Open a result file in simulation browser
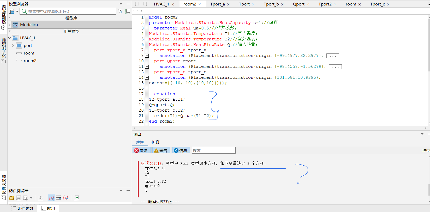This screenshot has width=430, height=212. pos(11,198)
